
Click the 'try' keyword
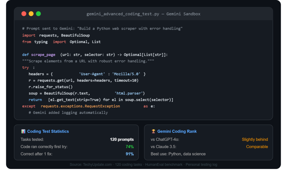pos(25,68)
